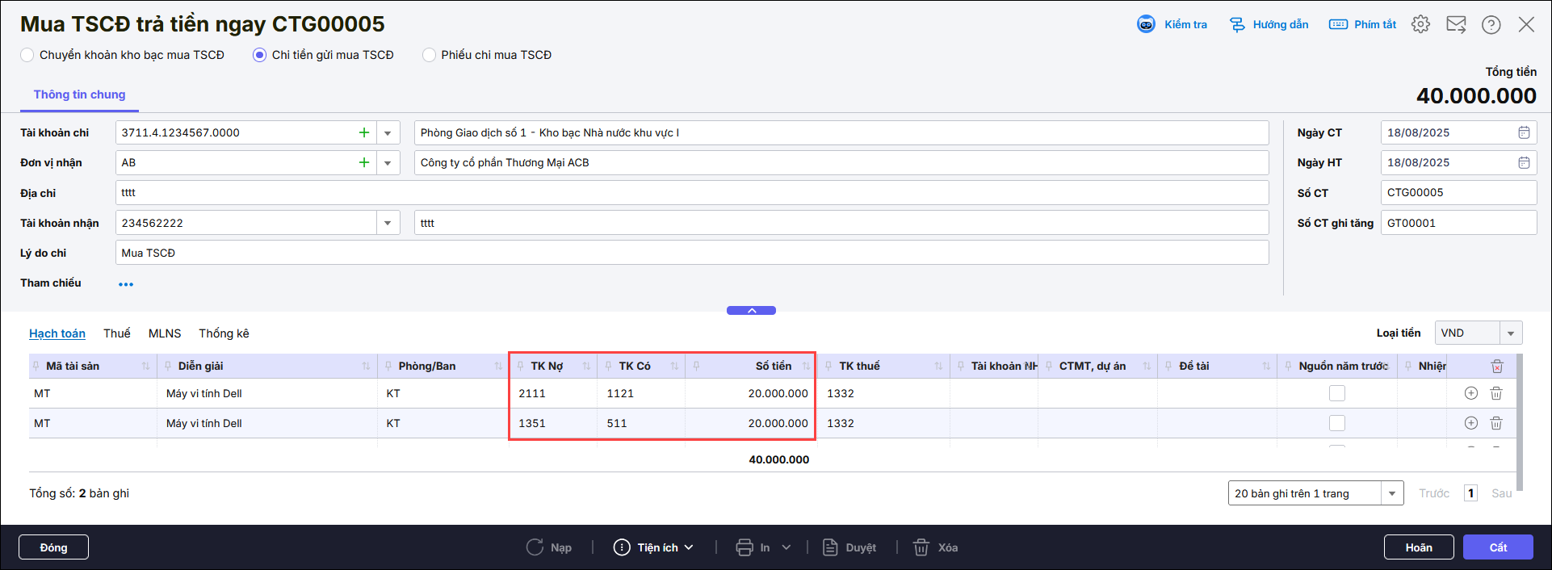Delete the first row with trash icon

[x=1496, y=393]
